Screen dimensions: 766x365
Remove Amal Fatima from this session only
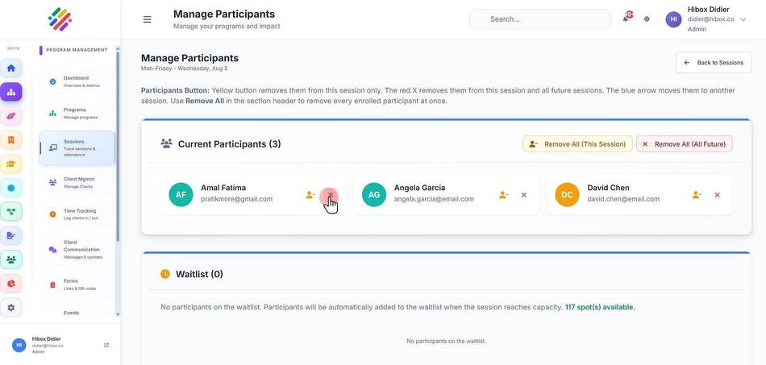point(310,195)
